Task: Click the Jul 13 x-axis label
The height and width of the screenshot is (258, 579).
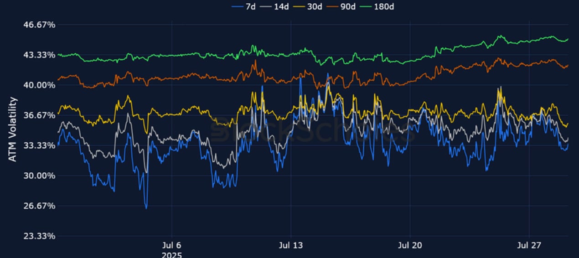Action: (291, 245)
